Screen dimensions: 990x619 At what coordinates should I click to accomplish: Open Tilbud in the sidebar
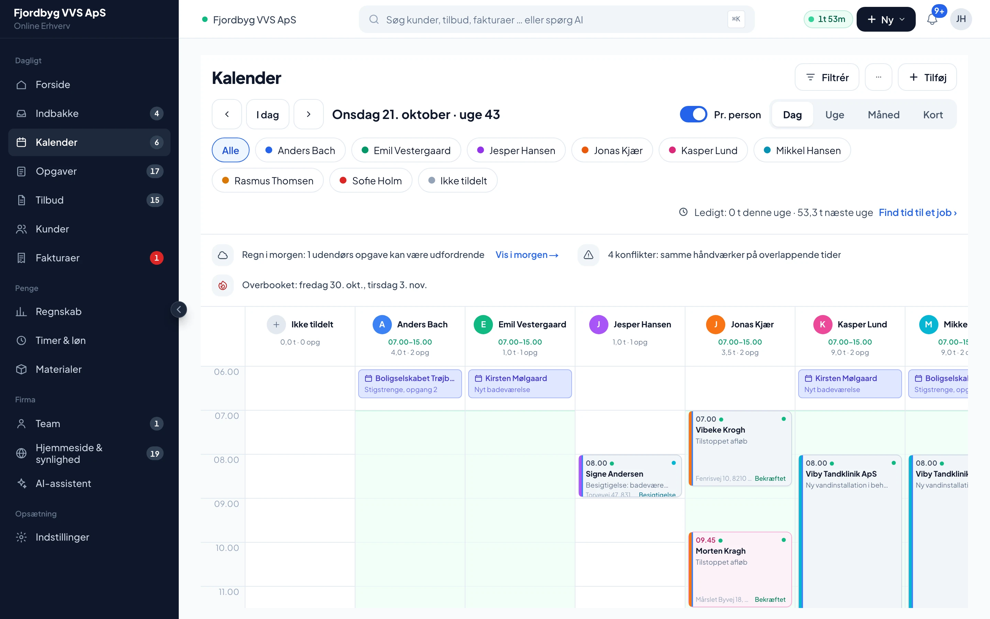click(89, 200)
